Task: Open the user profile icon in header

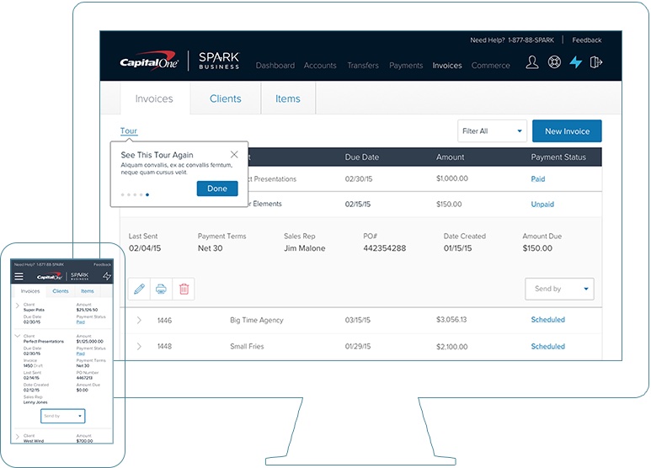Action: (x=532, y=62)
